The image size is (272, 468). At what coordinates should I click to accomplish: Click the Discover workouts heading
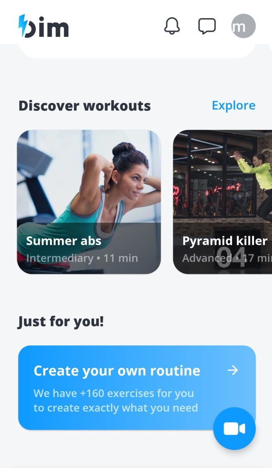pos(85,106)
